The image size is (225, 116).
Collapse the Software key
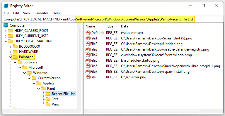click(x=15, y=62)
